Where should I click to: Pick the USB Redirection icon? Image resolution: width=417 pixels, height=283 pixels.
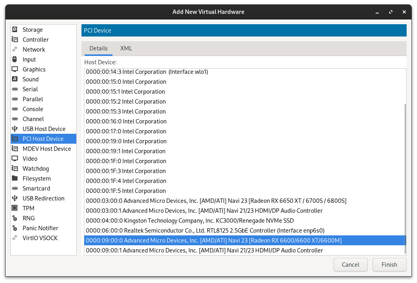(15, 198)
